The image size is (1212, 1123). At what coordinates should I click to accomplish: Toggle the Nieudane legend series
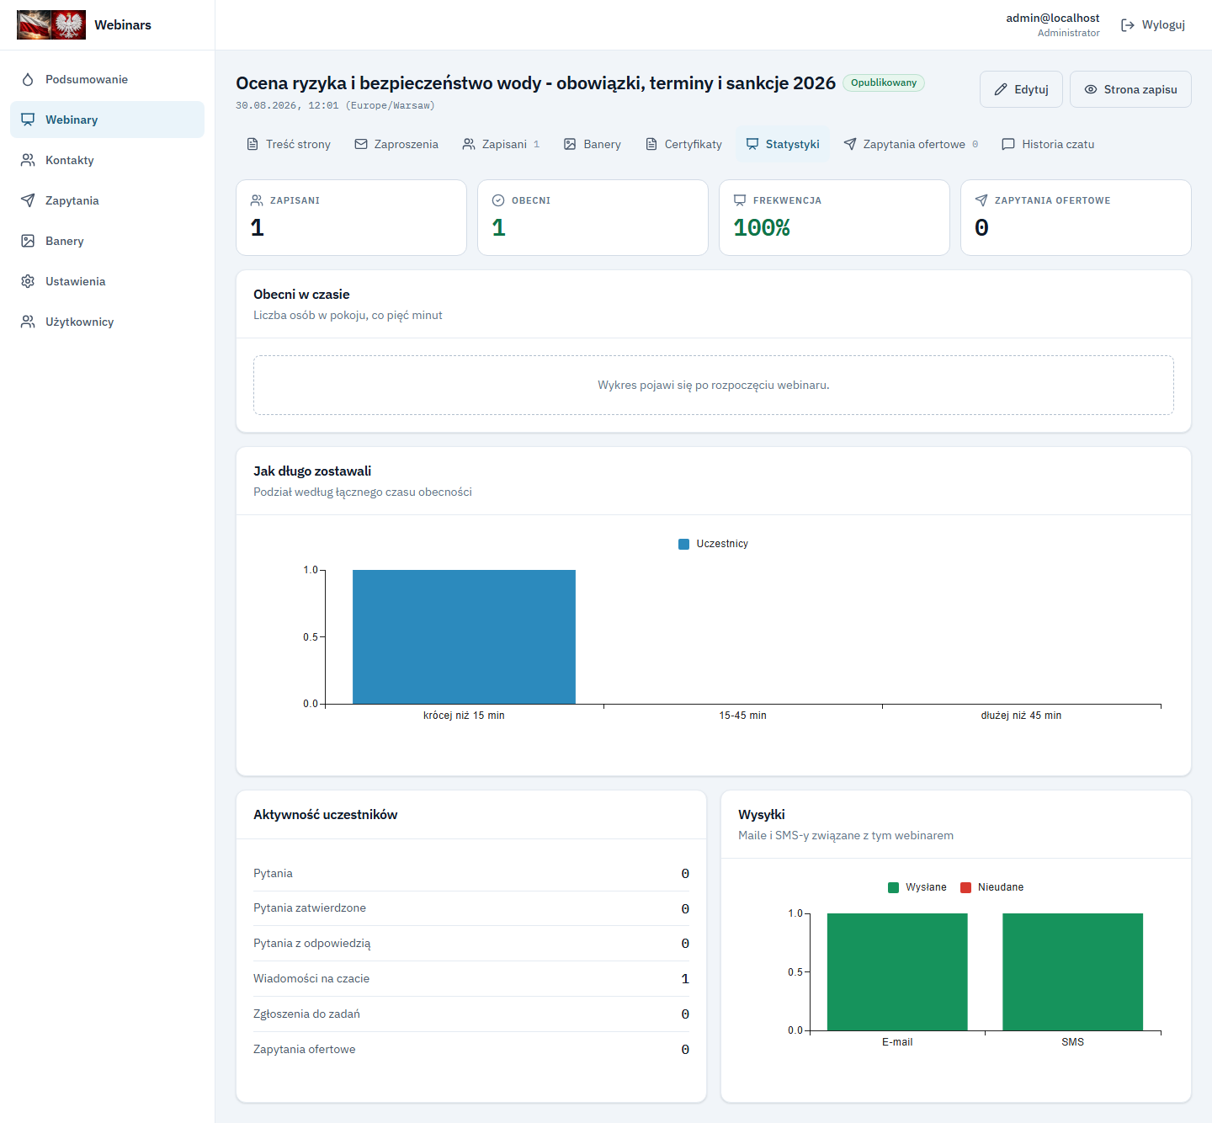tap(991, 887)
